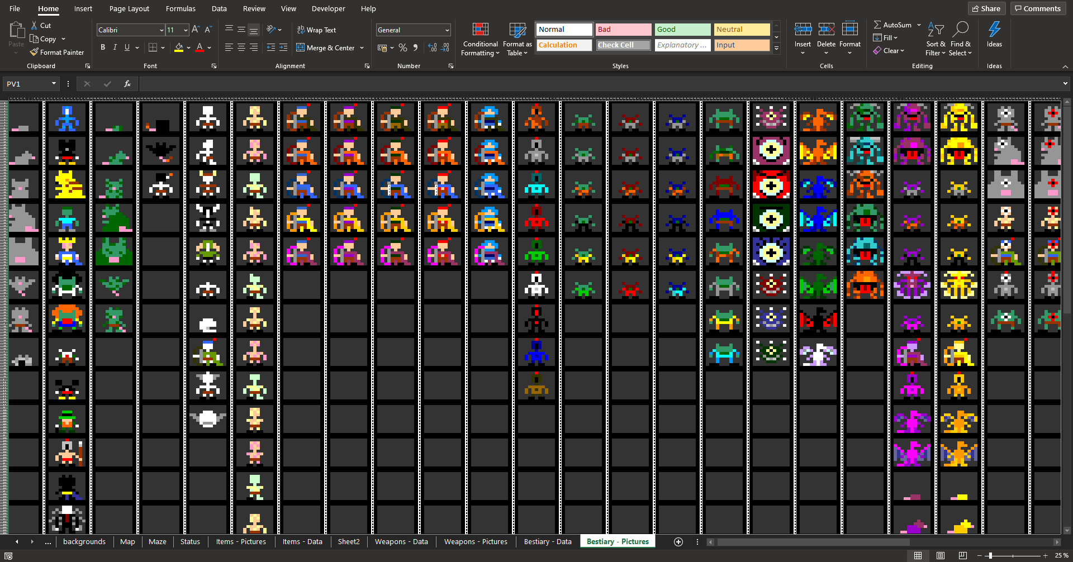Open the File menu
This screenshot has height=562, width=1073.
pyautogui.click(x=15, y=8)
